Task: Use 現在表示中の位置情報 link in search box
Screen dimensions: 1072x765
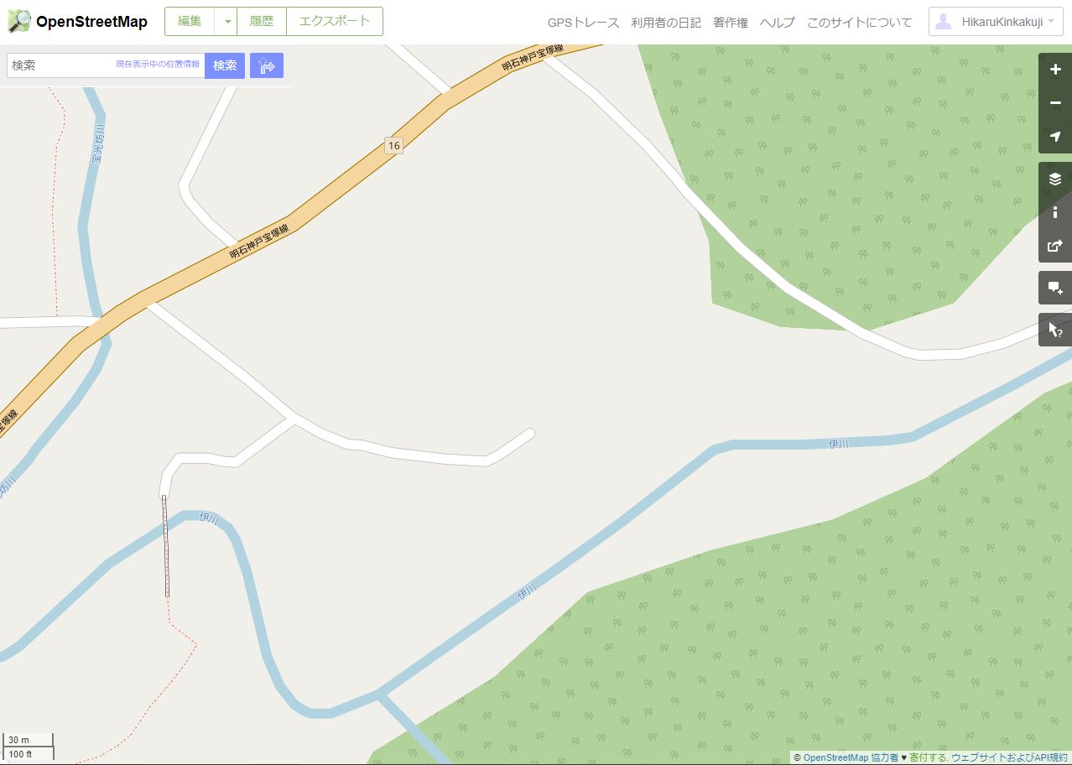Action: click(158, 65)
